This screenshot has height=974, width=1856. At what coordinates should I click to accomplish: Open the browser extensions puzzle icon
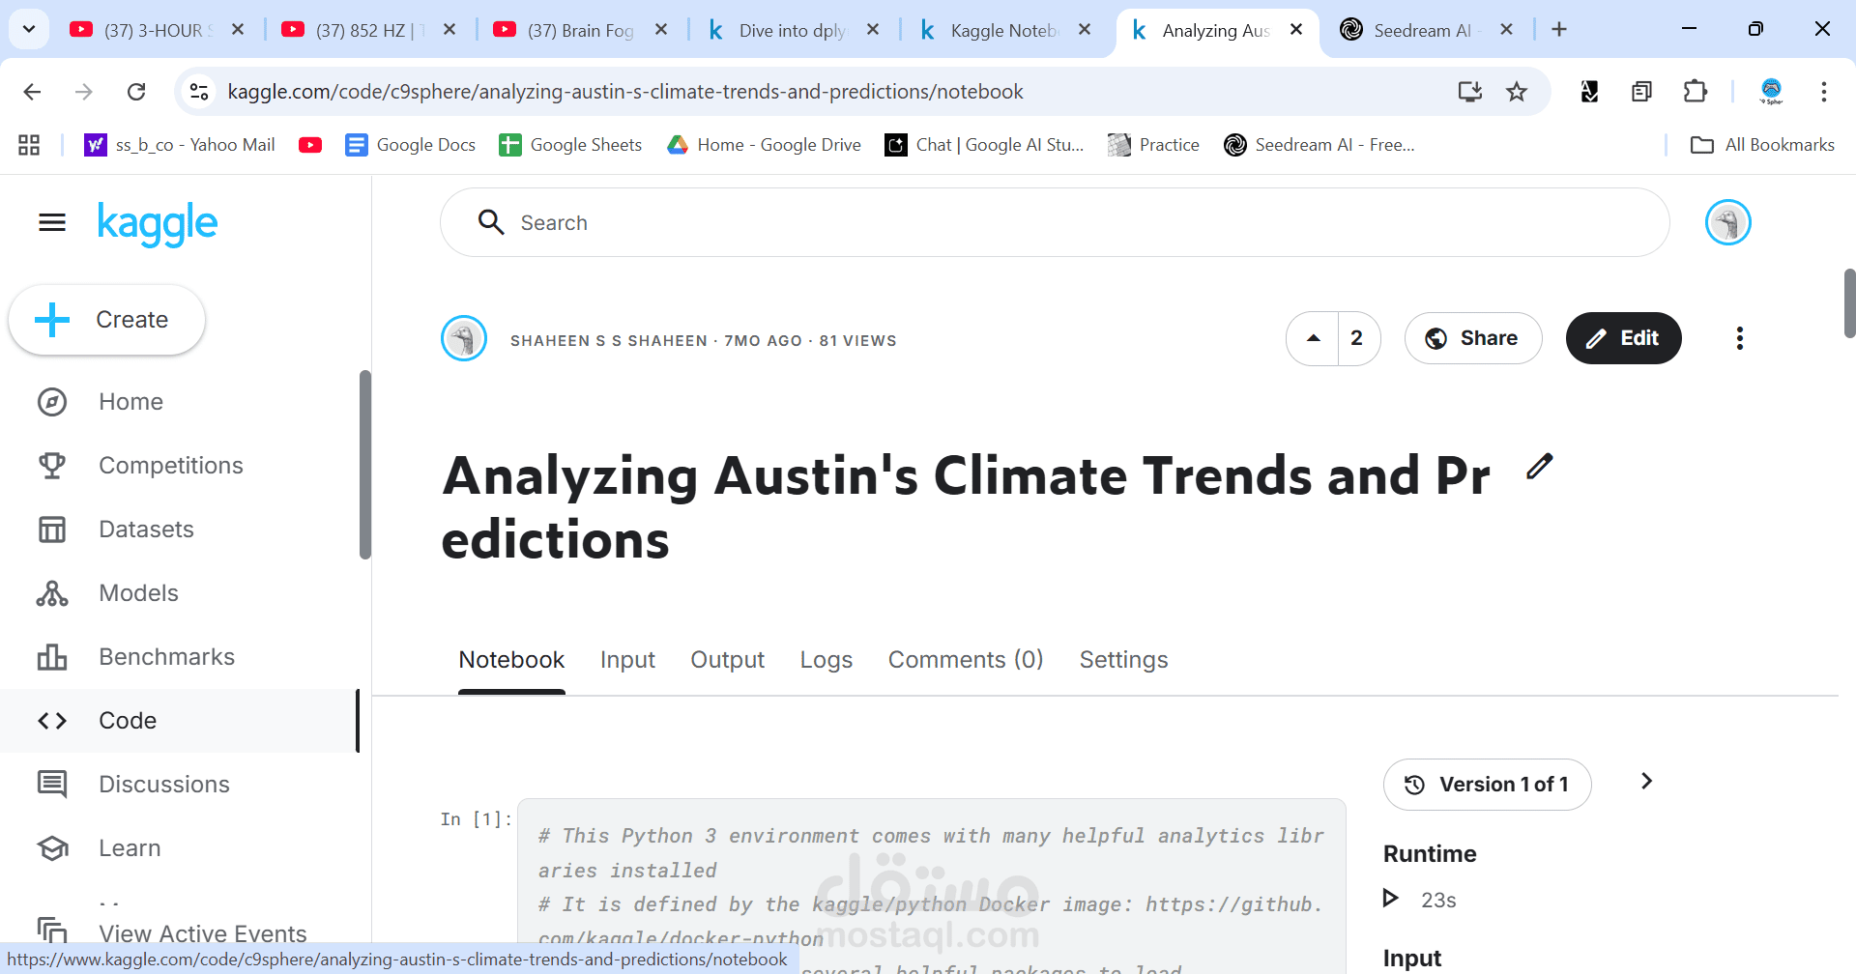point(1695,92)
